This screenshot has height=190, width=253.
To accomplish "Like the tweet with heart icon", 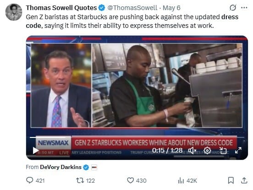I will 130,180.
